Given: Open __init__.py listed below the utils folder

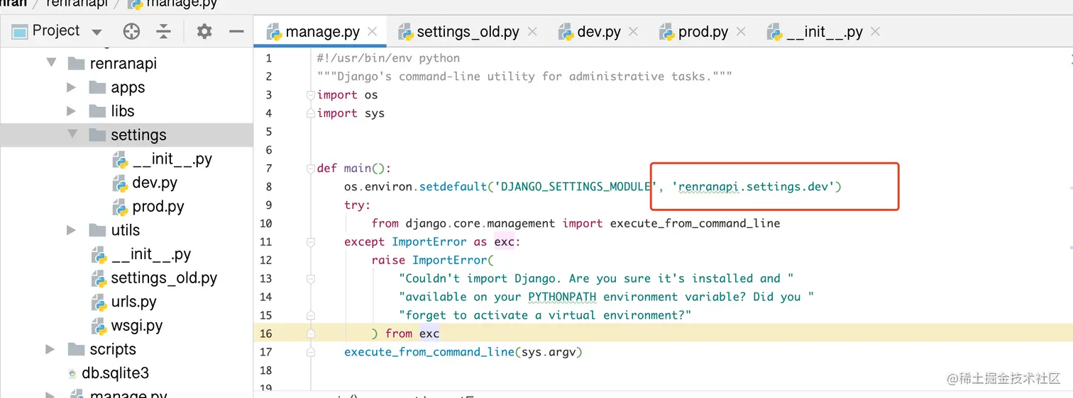Looking at the screenshot, I should pyautogui.click(x=141, y=254).
